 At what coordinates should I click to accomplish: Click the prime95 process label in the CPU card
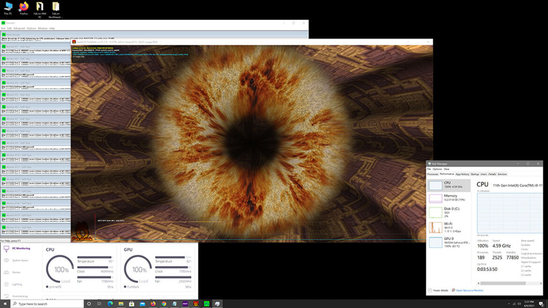tap(54, 286)
